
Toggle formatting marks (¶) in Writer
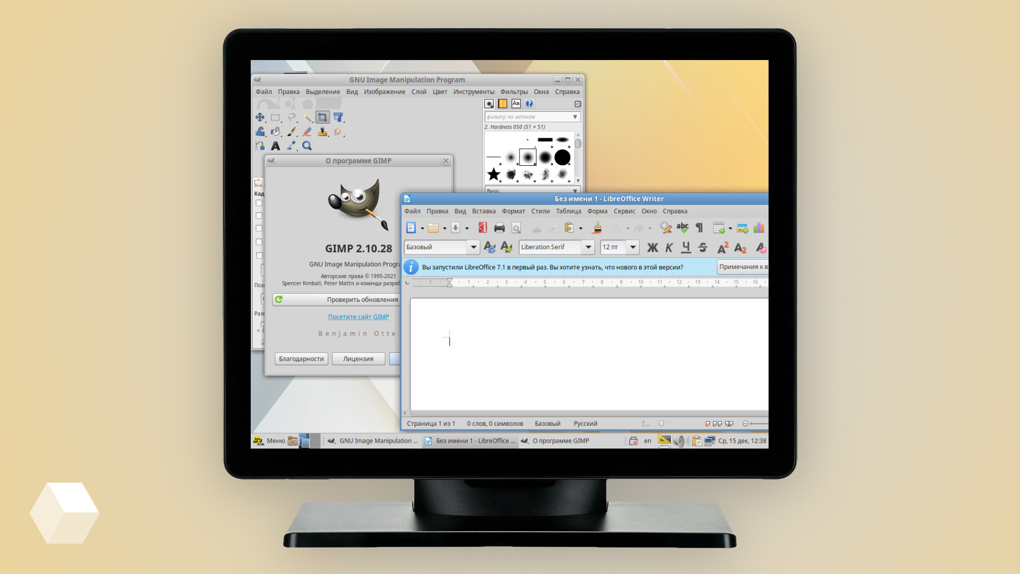[699, 228]
